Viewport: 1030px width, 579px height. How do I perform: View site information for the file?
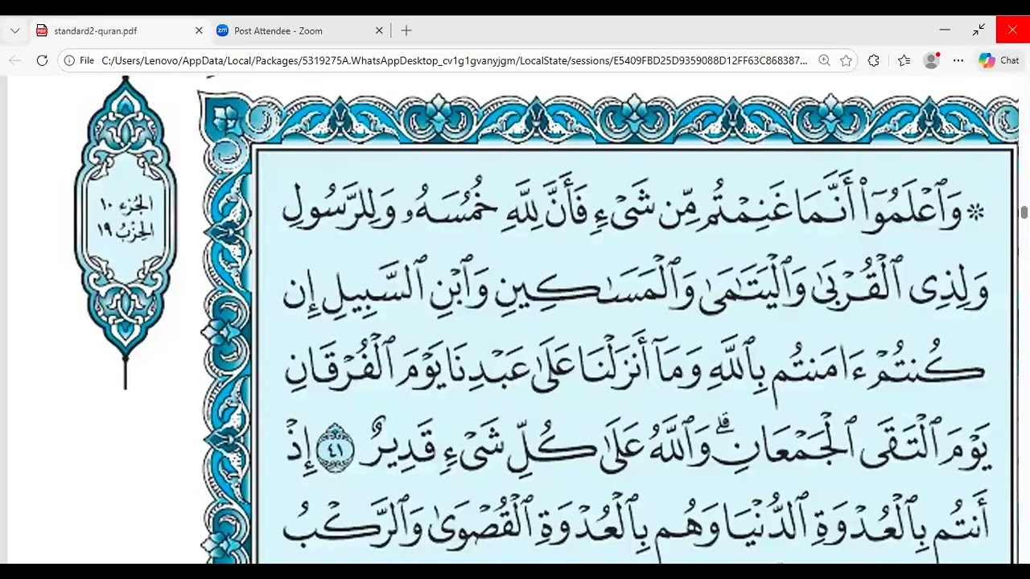click(79, 60)
